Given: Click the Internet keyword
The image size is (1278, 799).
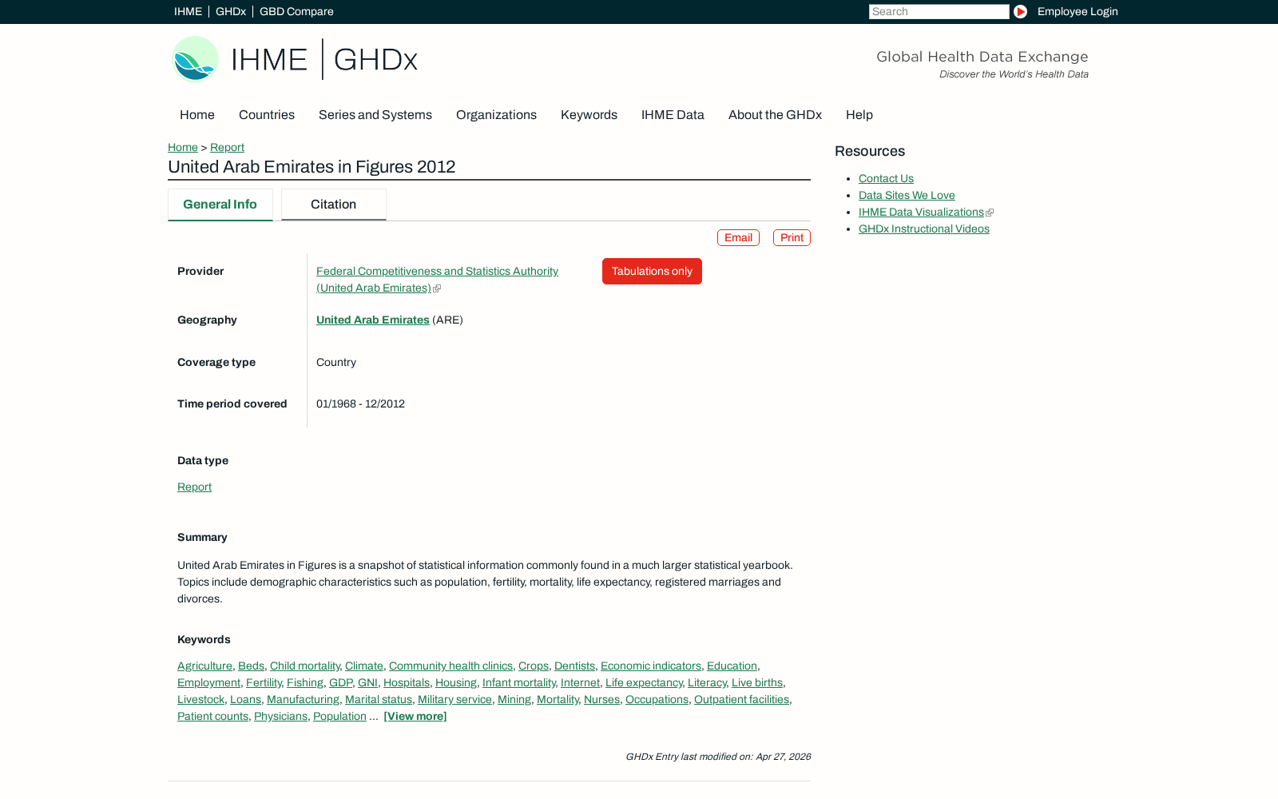Looking at the screenshot, I should 580,682.
